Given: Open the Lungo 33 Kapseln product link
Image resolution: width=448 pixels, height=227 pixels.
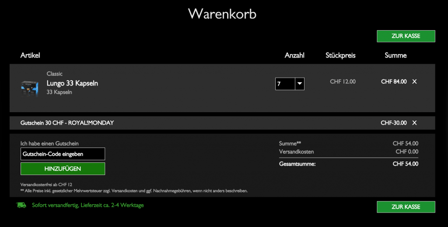Looking at the screenshot, I should (x=72, y=83).
